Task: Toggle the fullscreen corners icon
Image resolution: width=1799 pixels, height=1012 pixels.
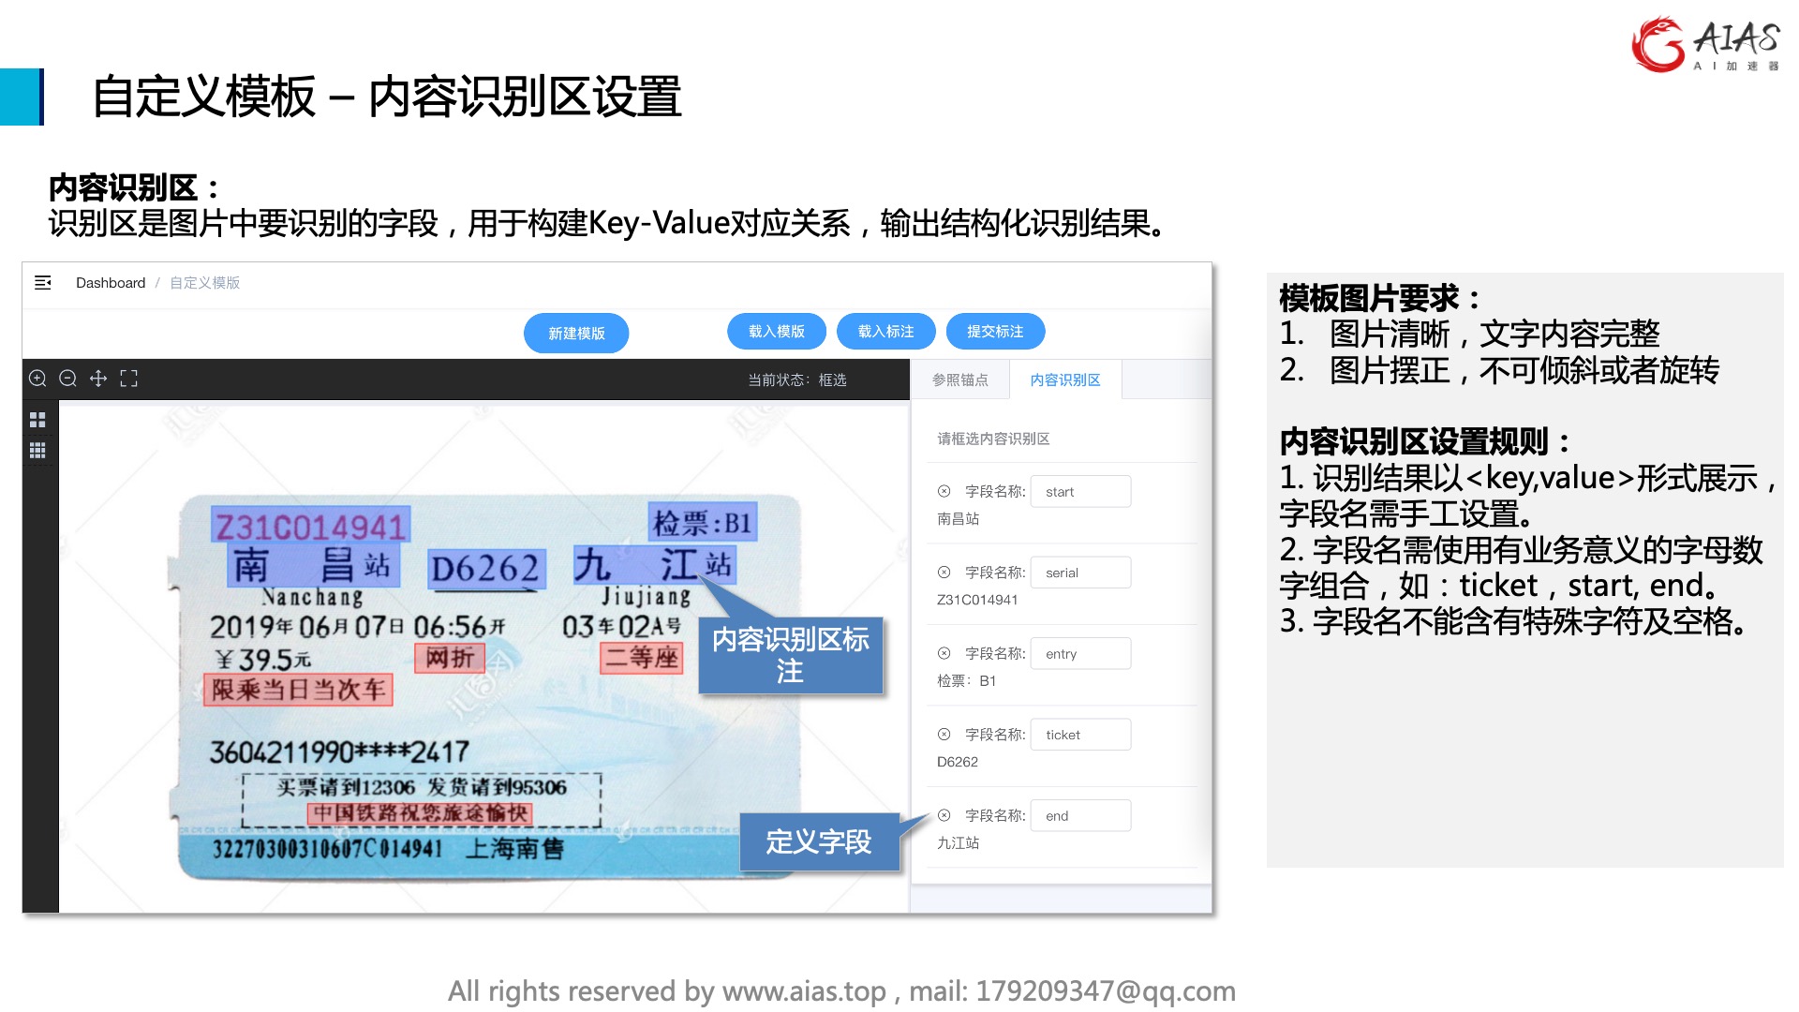Action: pyautogui.click(x=129, y=379)
